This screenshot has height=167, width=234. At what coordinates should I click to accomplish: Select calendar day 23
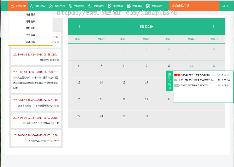pyautogui.click(x=146, y=99)
